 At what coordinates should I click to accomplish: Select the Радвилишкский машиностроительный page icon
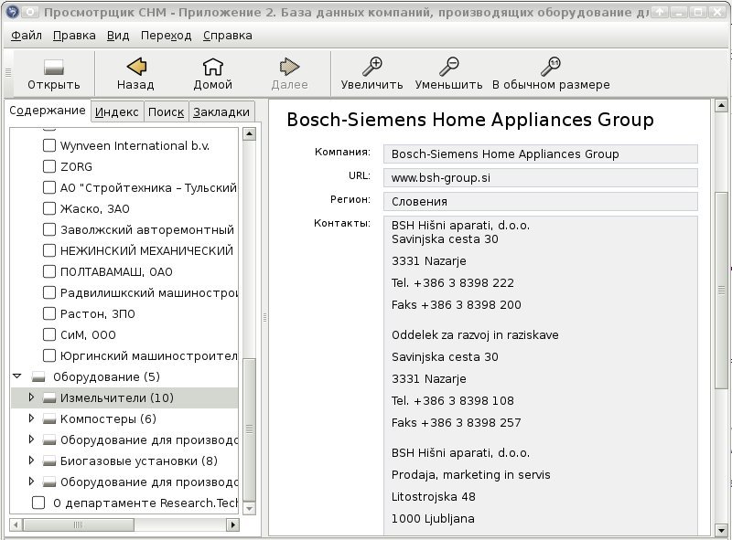[x=49, y=292]
